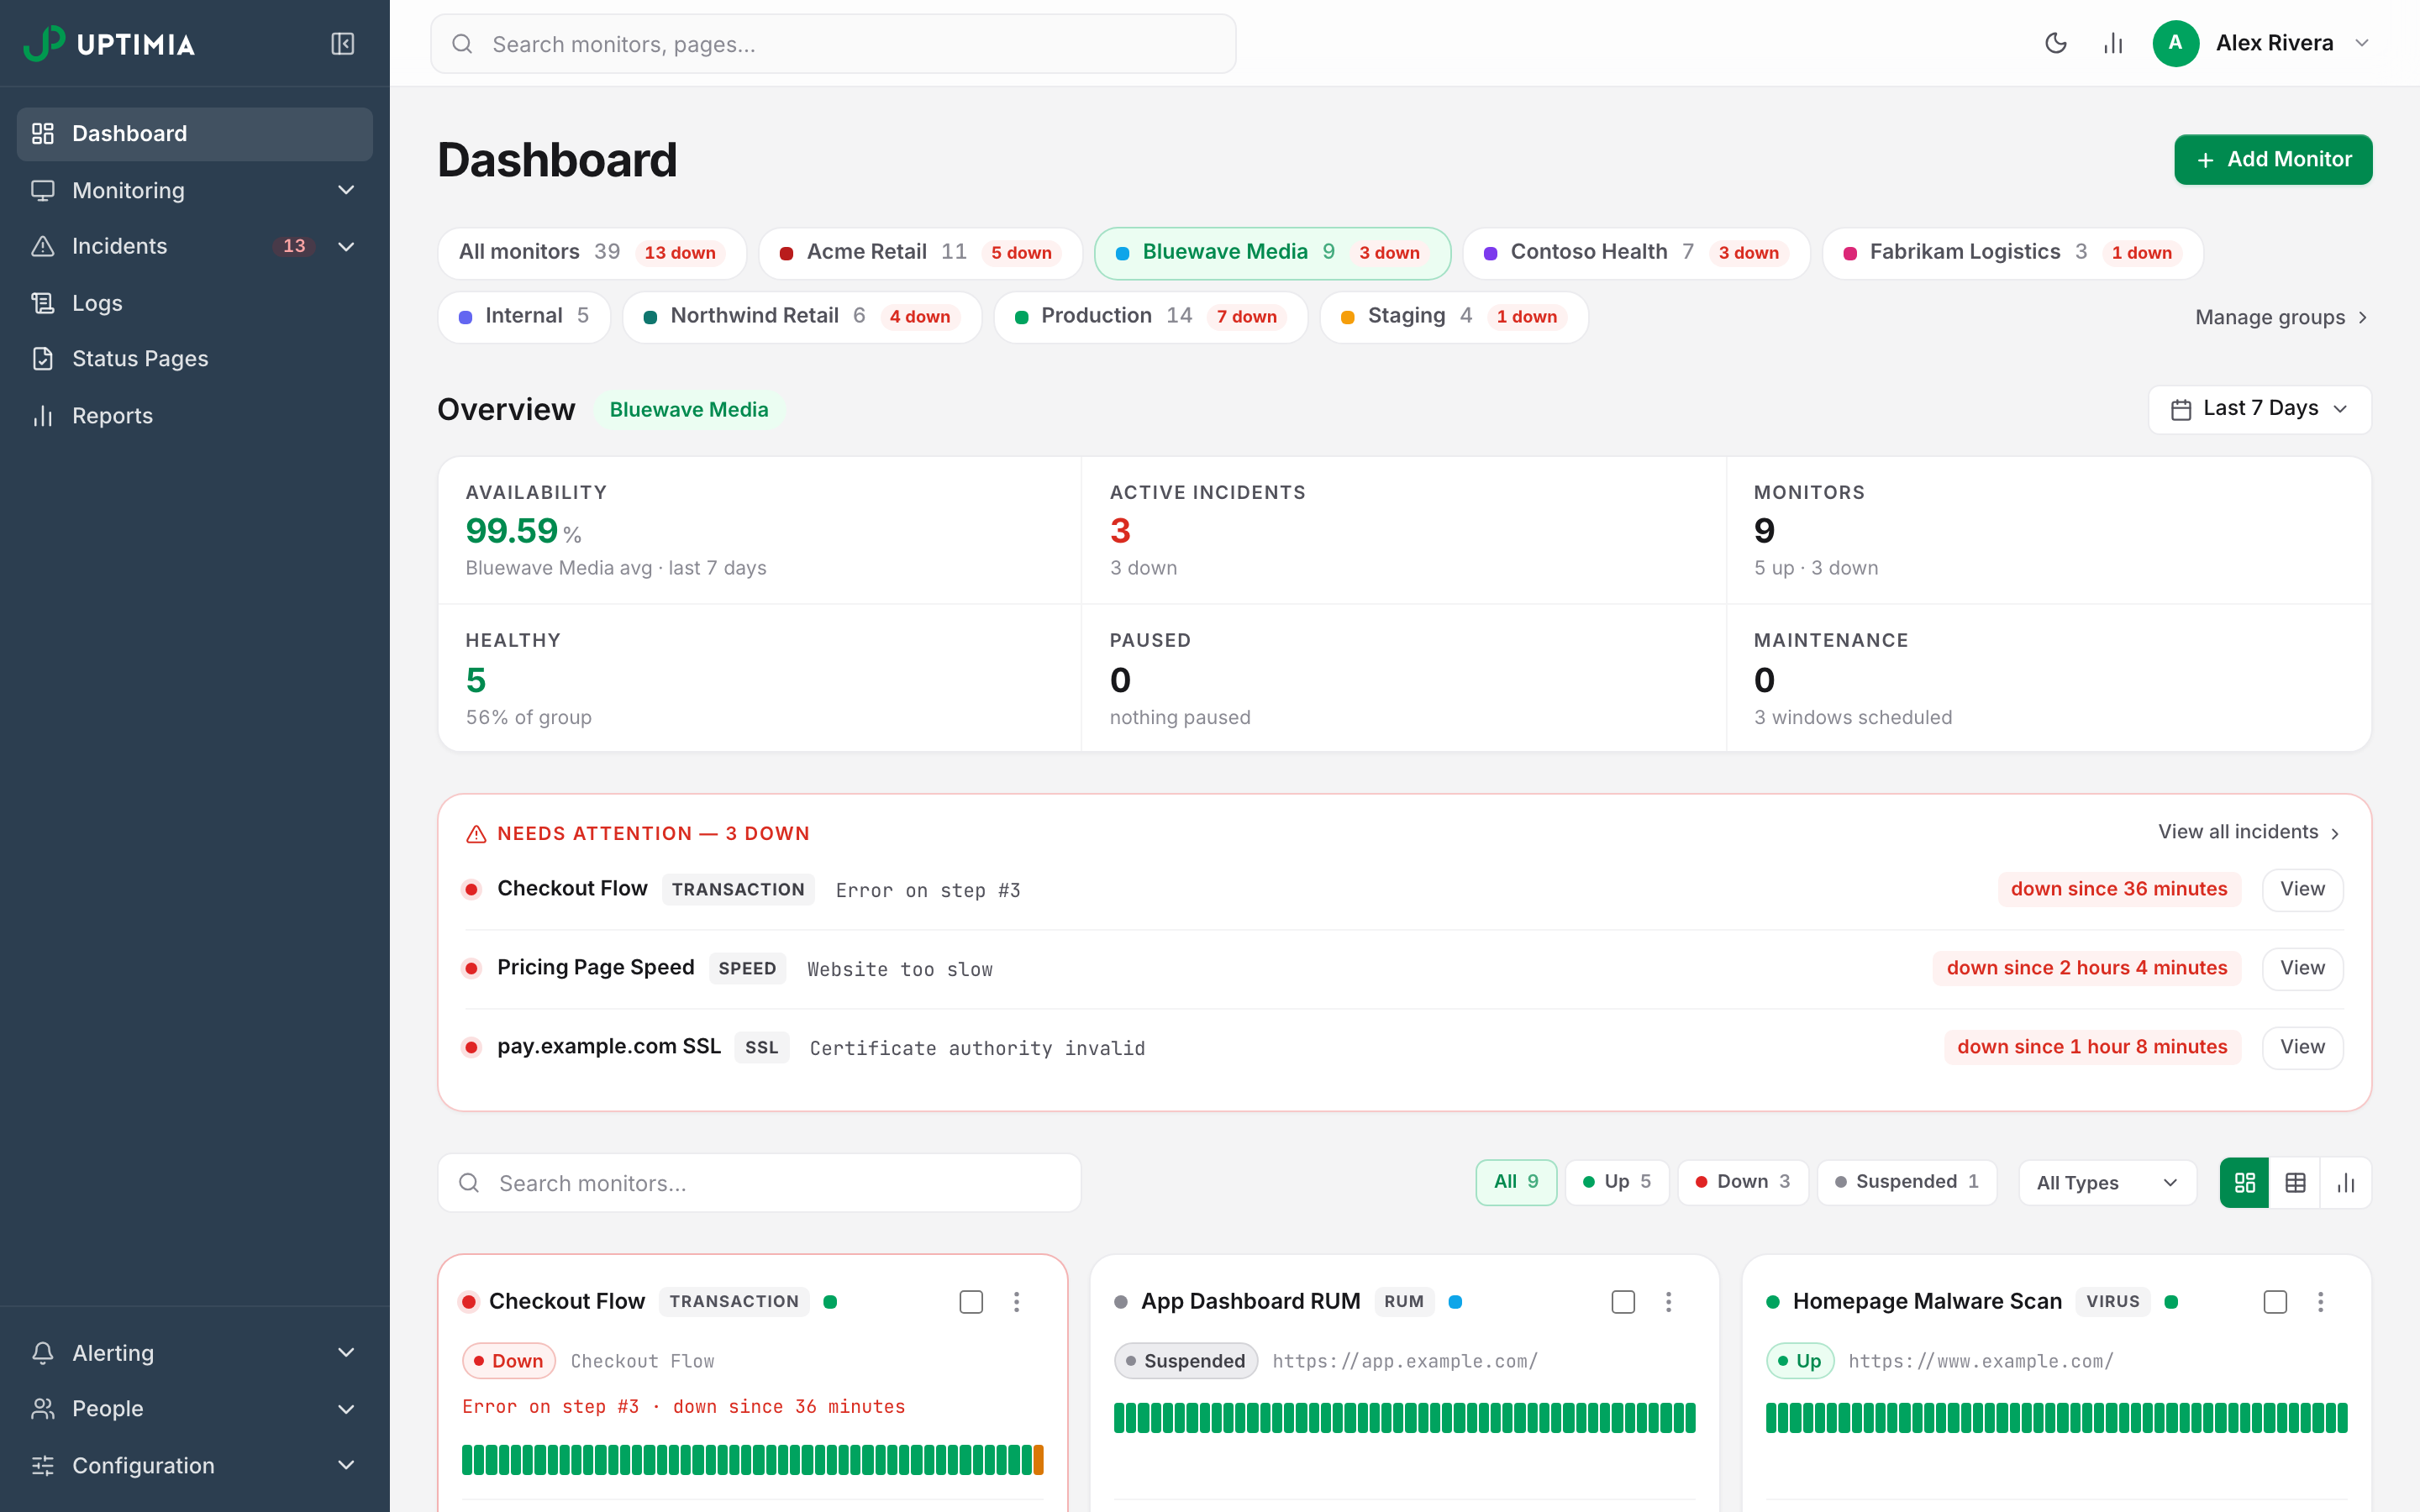The height and width of the screenshot is (1512, 2420).
Task: Expand the People menu chevron
Action: coord(346,1409)
